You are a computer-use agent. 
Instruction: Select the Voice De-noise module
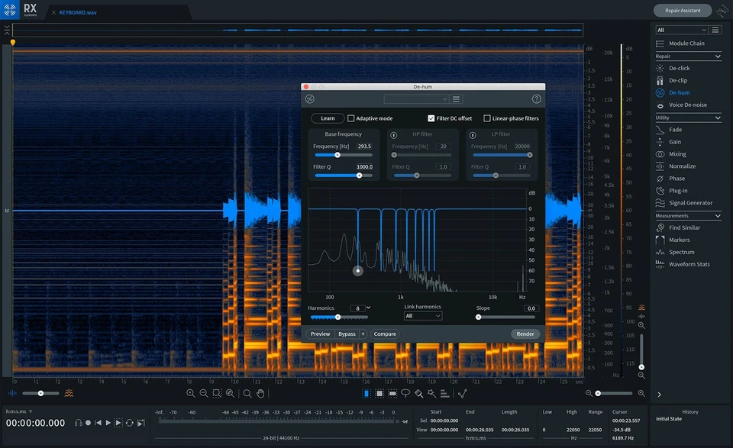[x=685, y=105]
